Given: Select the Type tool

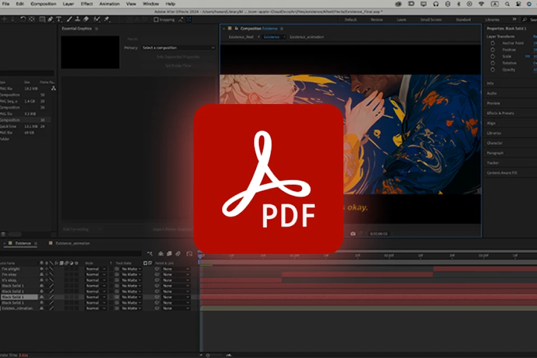Looking at the screenshot, I should coord(59,19).
